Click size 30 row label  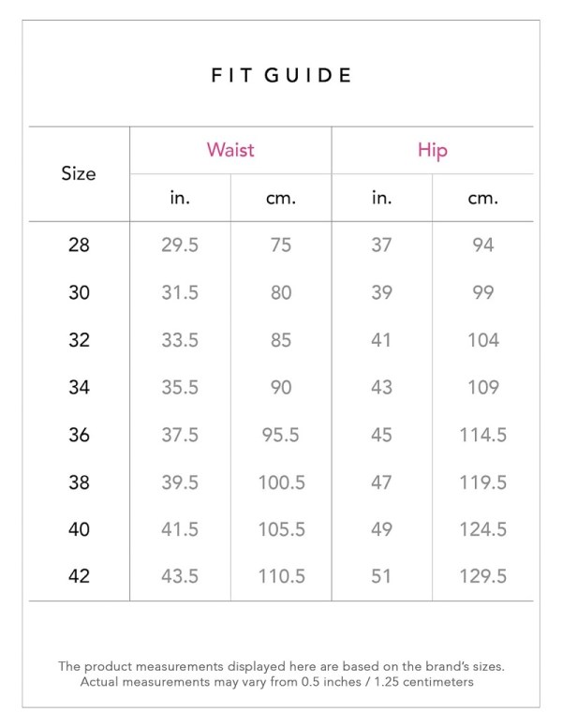(x=79, y=292)
